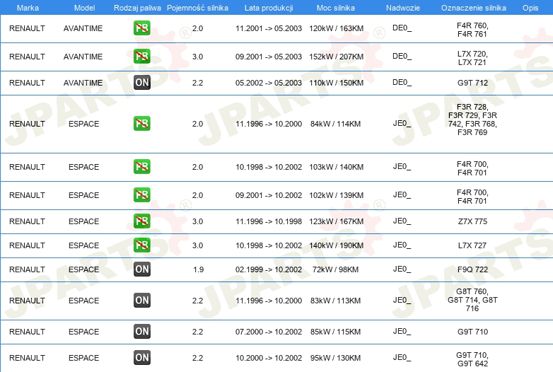Click engine code G9T 712
553x372 pixels.
coord(472,83)
